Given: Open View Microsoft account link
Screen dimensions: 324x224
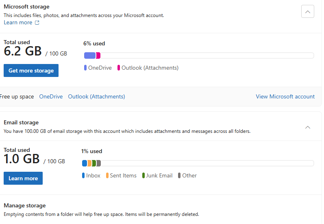Looking at the screenshot, I should (285, 96).
